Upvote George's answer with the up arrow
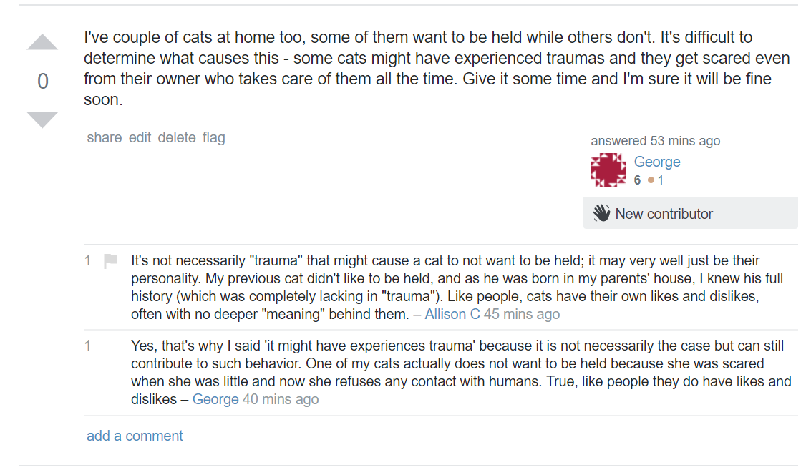 pyautogui.click(x=42, y=42)
